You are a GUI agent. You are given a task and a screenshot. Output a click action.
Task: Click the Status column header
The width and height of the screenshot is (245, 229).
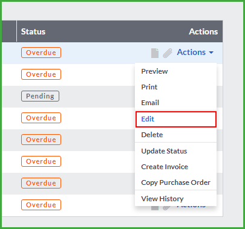click(33, 31)
